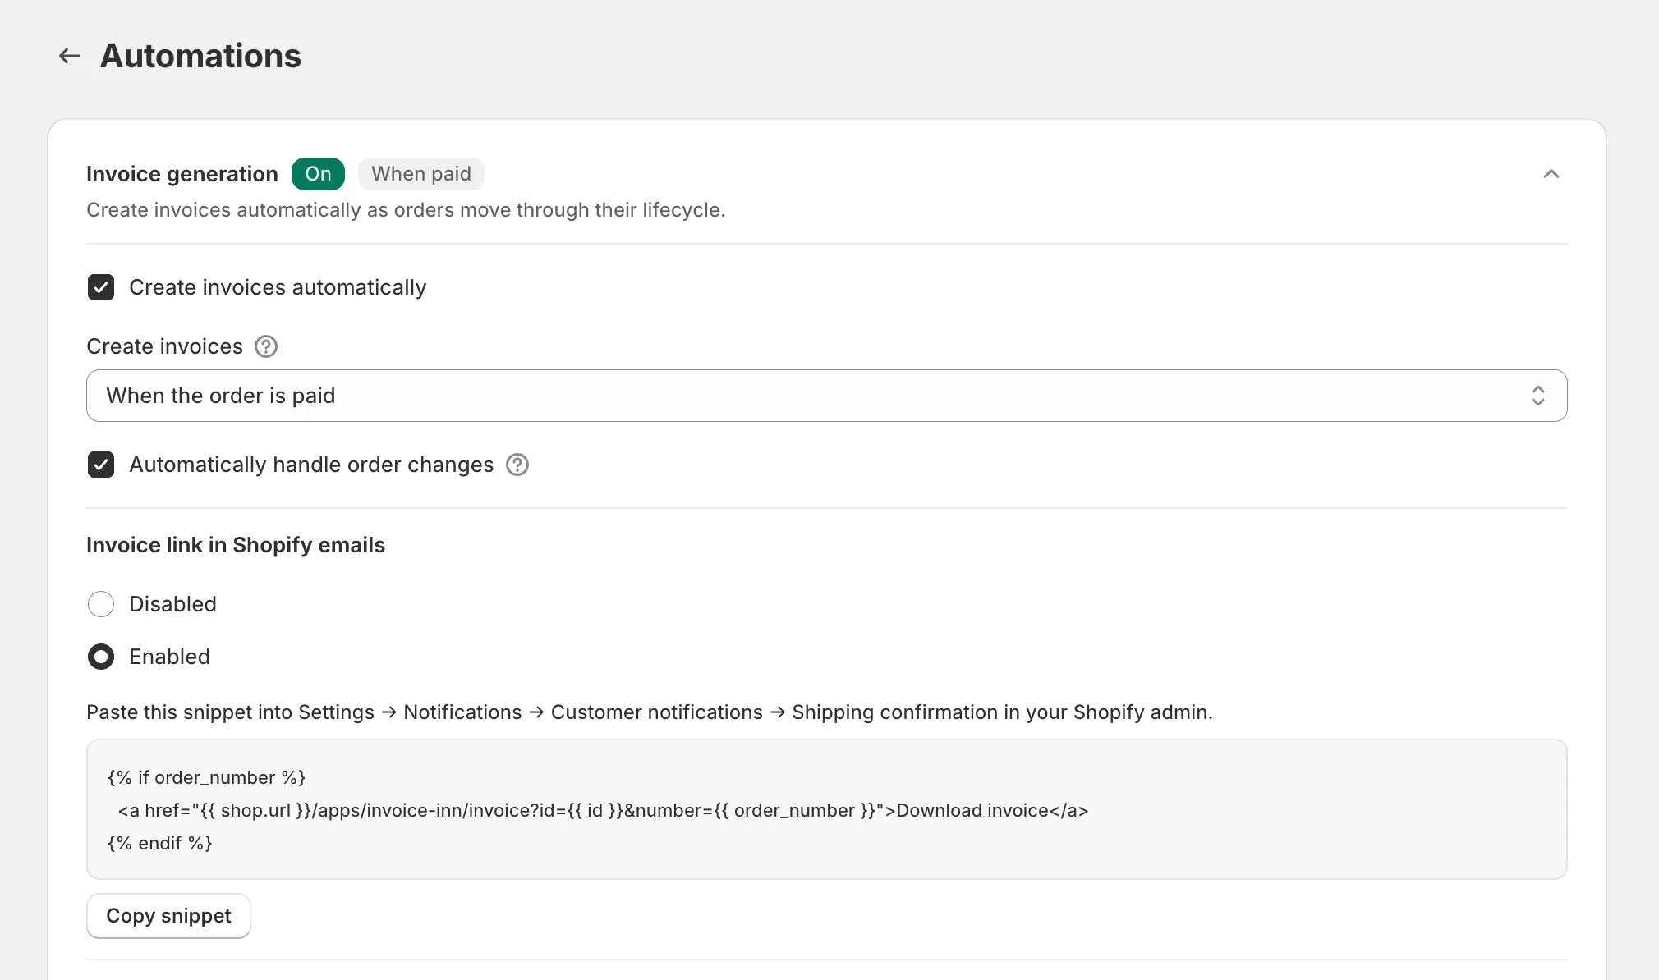Click the Invoice generation heading
This screenshot has height=980, width=1659.
tap(182, 174)
